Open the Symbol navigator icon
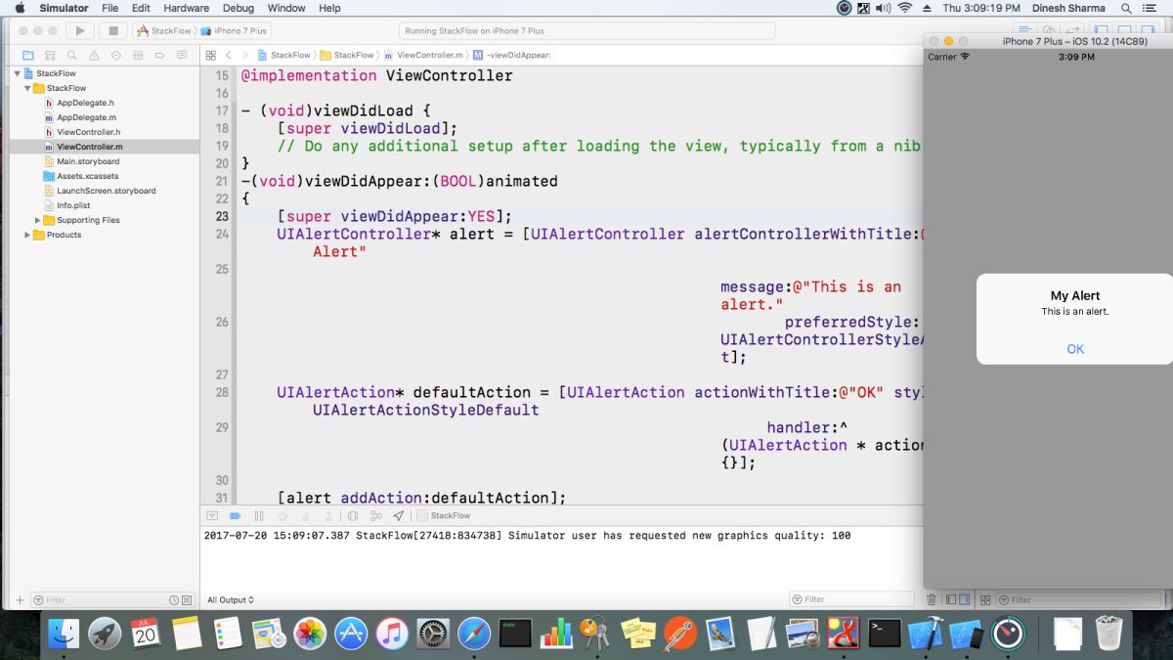The height and width of the screenshot is (660, 1173). click(50, 55)
